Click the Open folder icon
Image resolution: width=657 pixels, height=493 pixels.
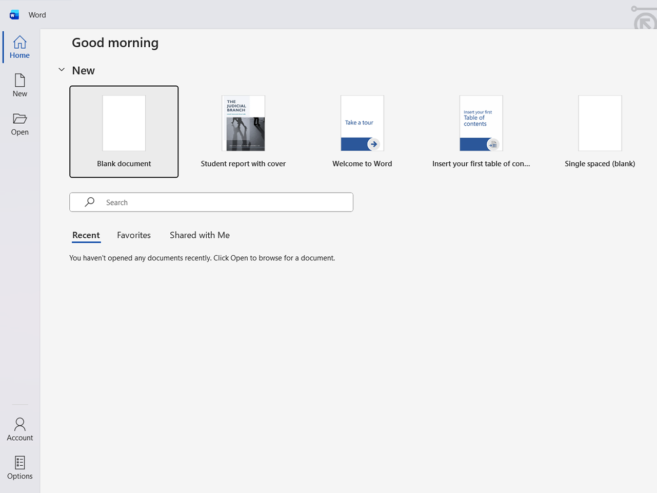tap(20, 119)
